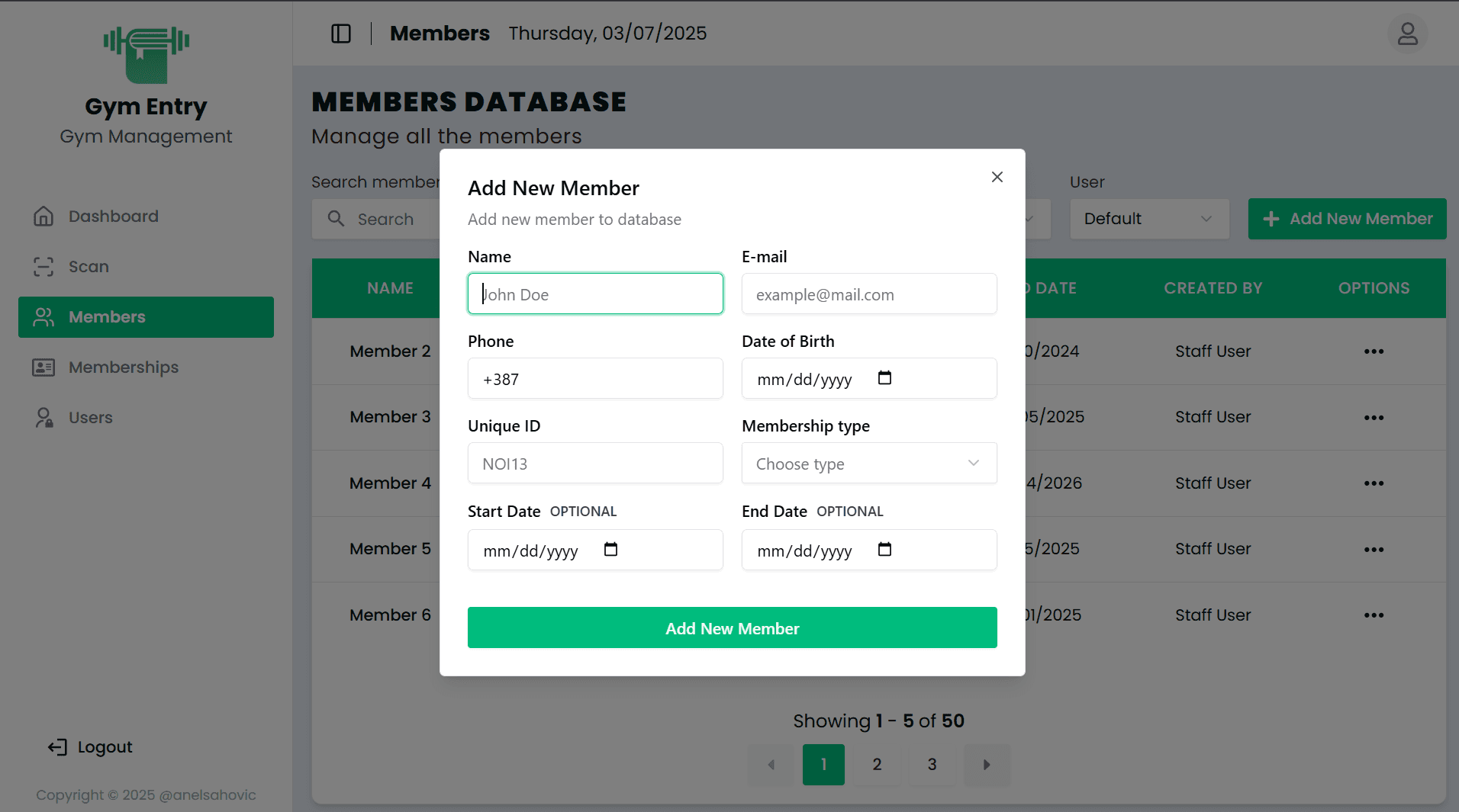Click Staff User in Member 2 row

click(1213, 351)
